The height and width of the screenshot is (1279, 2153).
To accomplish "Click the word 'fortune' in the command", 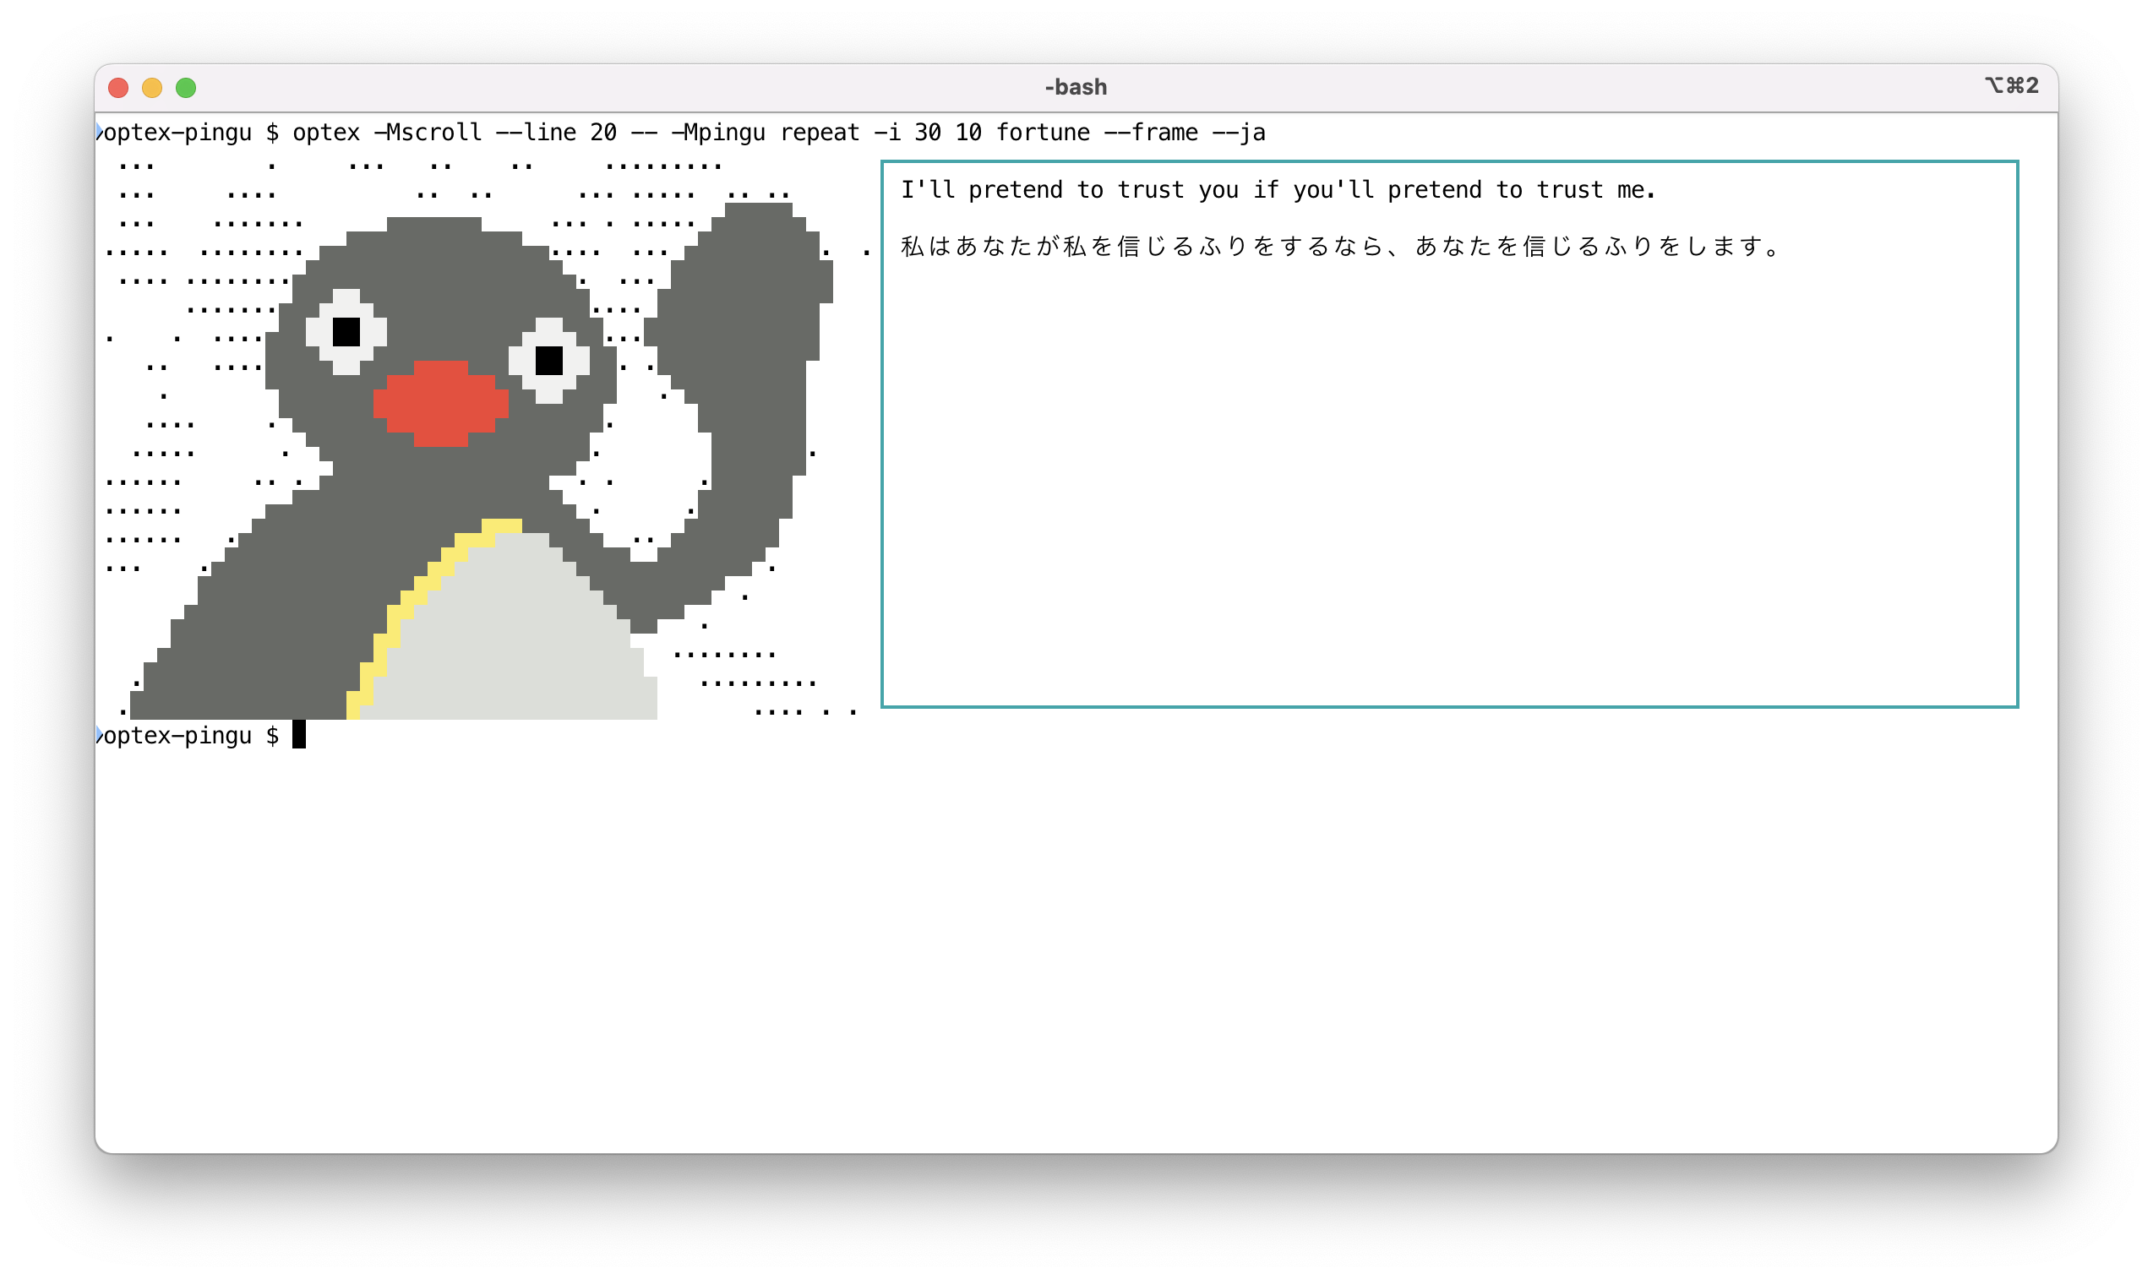I will [x=1042, y=132].
